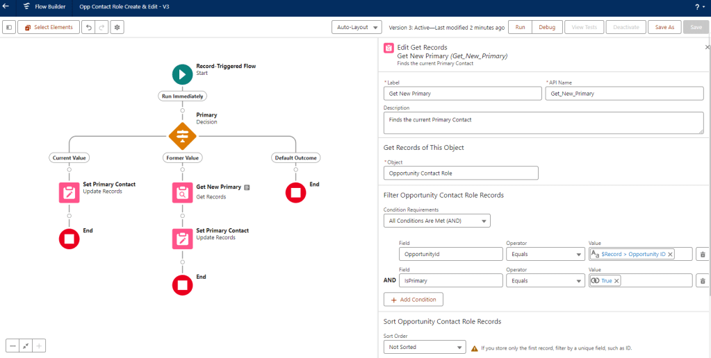711x358 pixels.
Task: Select the Get New Primary element icon
Action: [182, 193]
